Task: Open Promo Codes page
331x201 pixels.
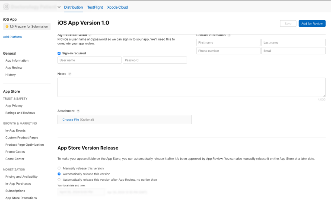Action: pyautogui.click(x=15, y=152)
